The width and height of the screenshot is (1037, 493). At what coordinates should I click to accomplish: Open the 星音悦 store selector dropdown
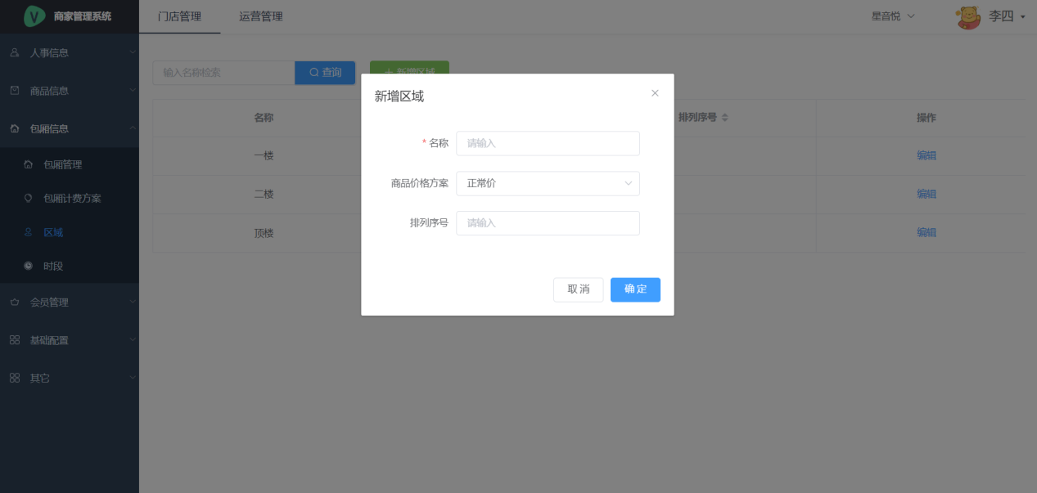(893, 16)
